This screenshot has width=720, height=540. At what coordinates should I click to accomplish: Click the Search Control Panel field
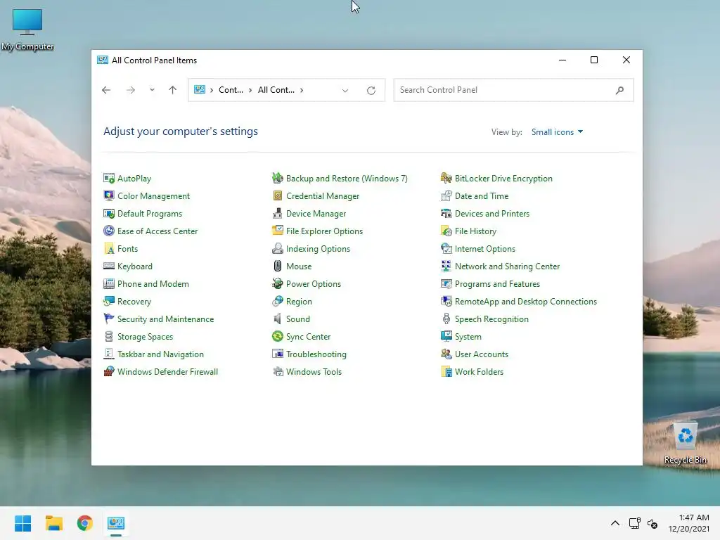513,90
